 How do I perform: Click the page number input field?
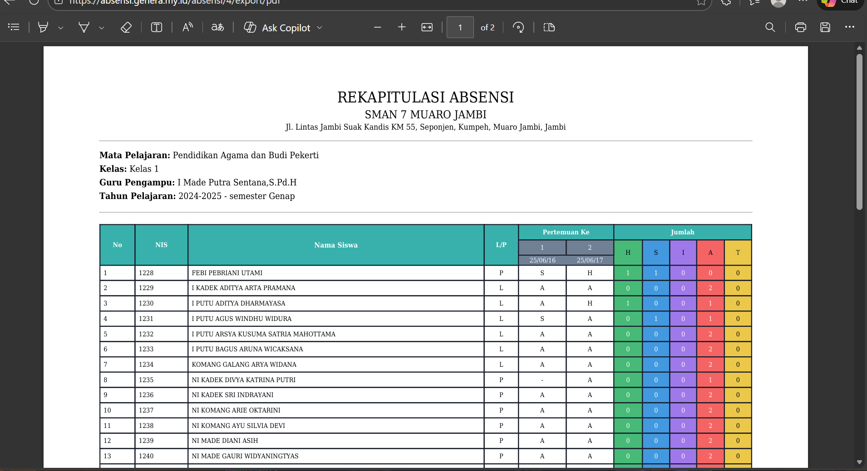460,27
